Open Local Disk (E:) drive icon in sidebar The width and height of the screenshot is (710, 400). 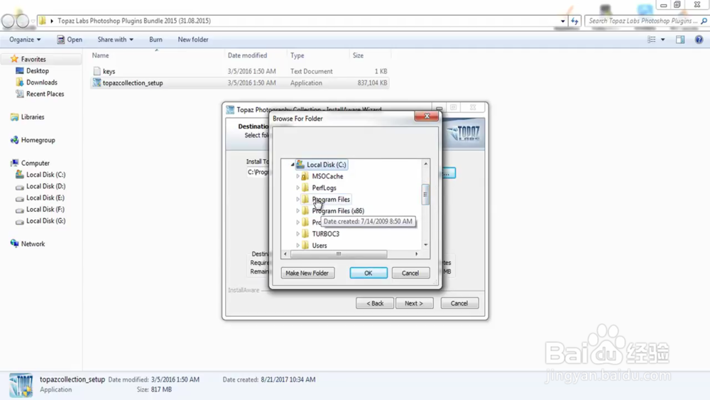pyautogui.click(x=19, y=198)
